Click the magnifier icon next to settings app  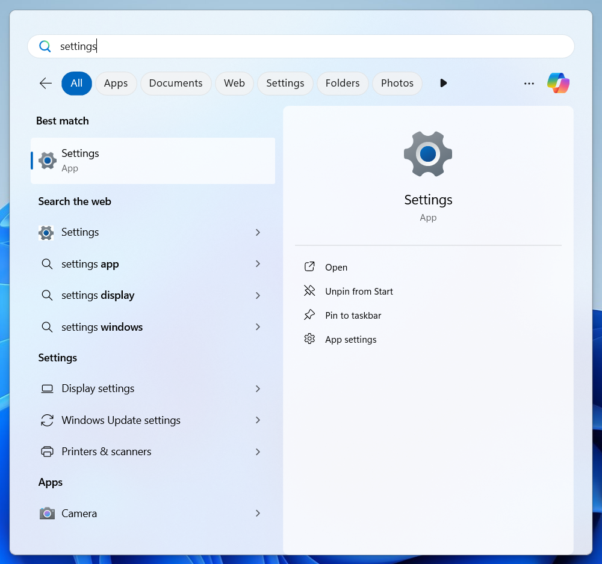(x=47, y=264)
